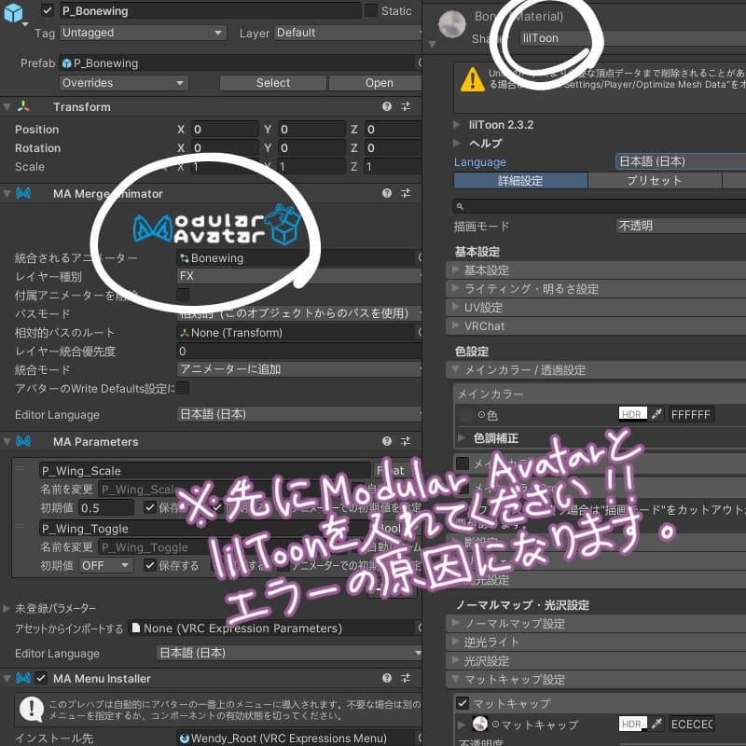Click the material preview sphere thumbnail

point(451,24)
